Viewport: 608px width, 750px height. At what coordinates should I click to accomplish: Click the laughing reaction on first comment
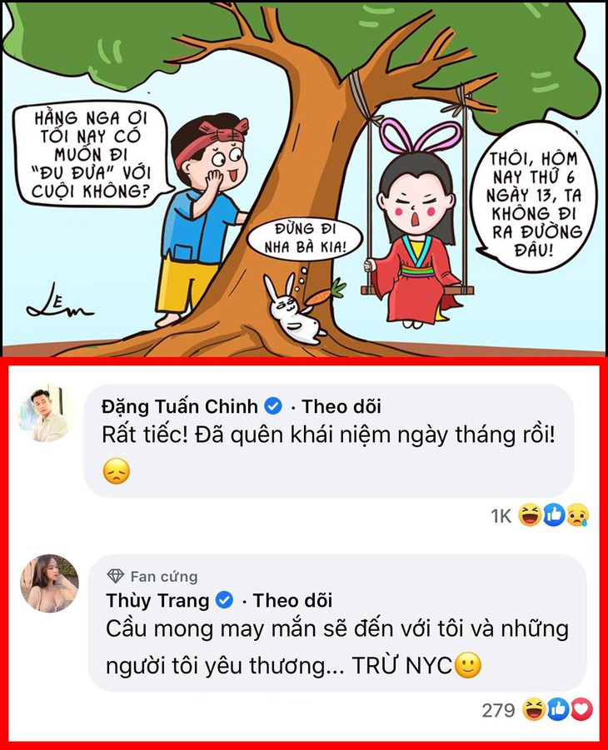[x=531, y=515]
